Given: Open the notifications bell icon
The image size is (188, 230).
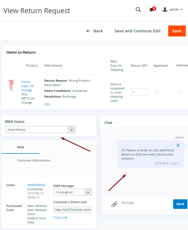Looking at the screenshot, I should coord(151,10).
